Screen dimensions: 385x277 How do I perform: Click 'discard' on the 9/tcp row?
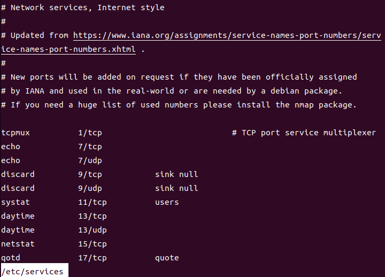coord(18,174)
